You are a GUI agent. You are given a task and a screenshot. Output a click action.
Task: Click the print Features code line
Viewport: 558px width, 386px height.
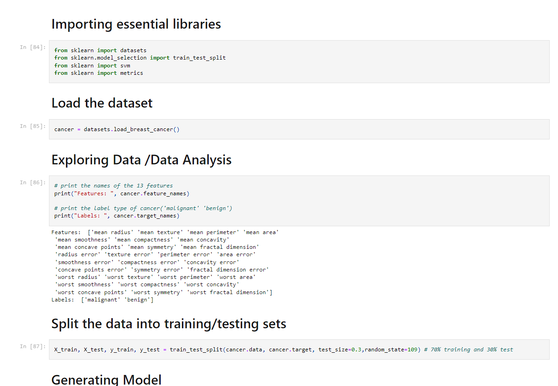pyautogui.click(x=121, y=193)
